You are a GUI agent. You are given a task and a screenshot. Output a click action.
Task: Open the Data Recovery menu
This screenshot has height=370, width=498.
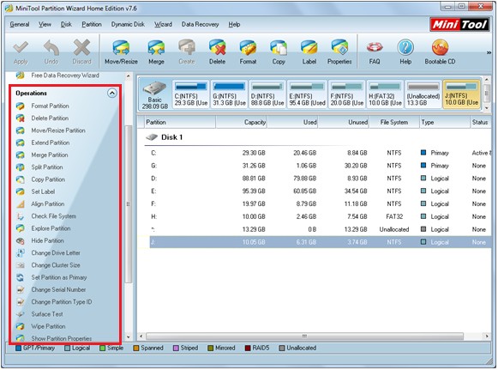[x=200, y=25]
